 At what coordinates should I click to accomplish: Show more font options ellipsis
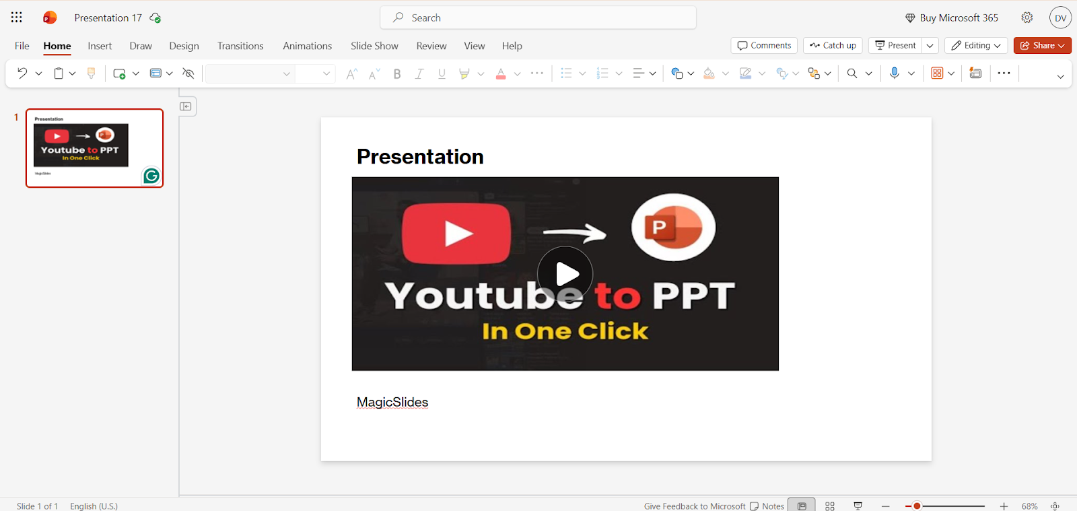[537, 73]
